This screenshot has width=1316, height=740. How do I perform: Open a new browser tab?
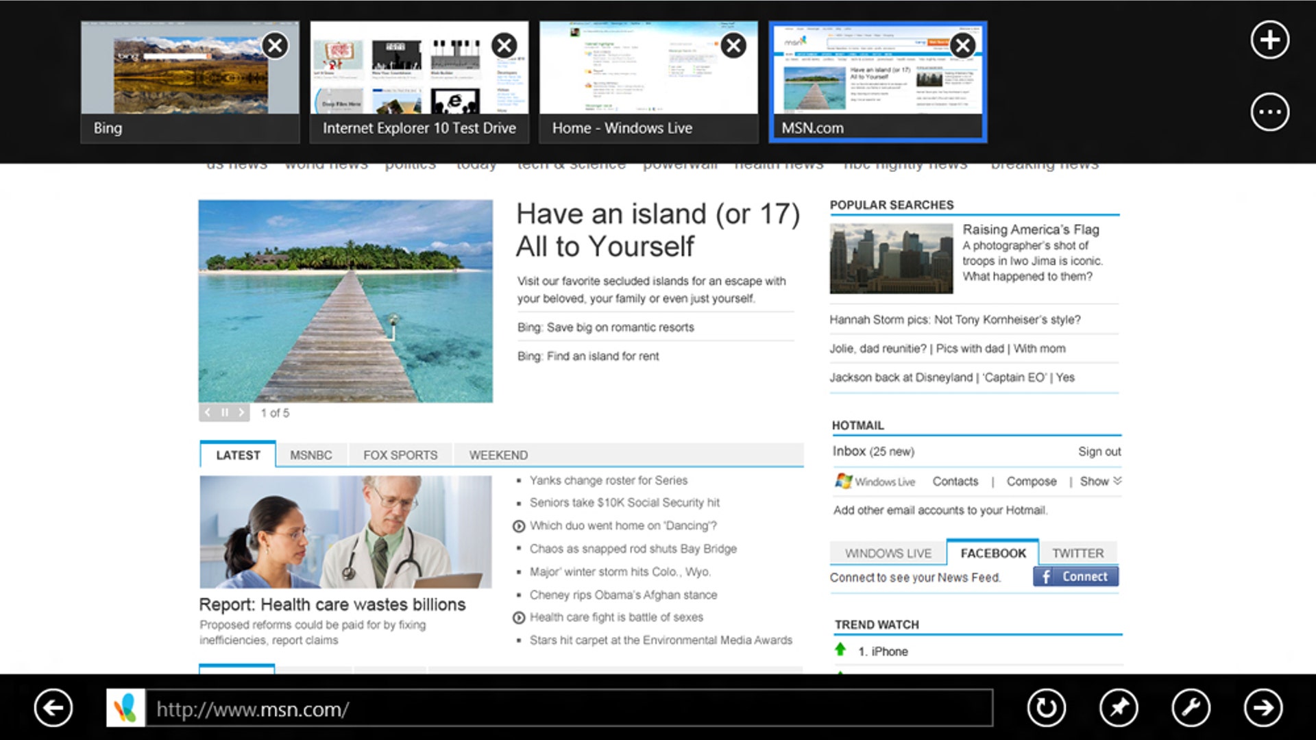[x=1270, y=40]
